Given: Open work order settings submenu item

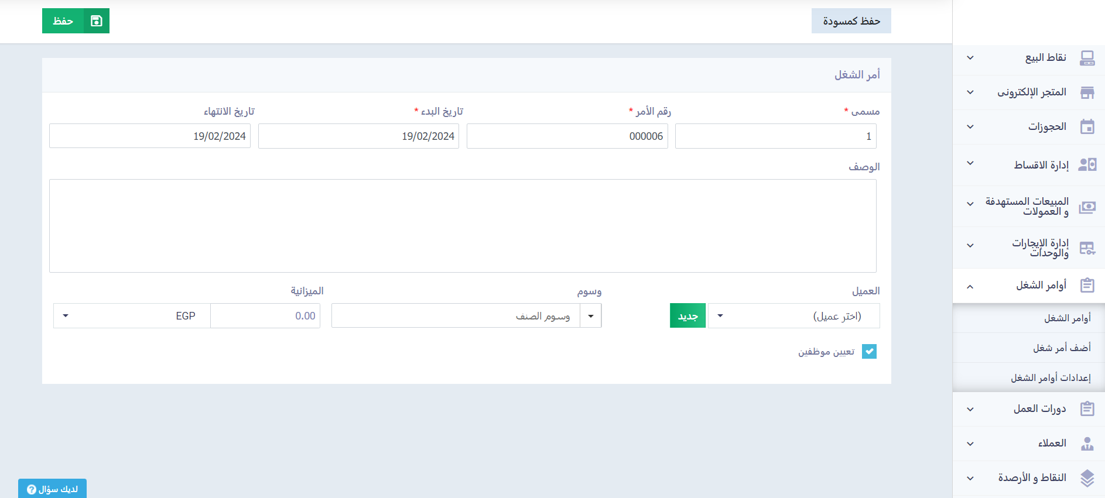Looking at the screenshot, I should coord(1051,377).
